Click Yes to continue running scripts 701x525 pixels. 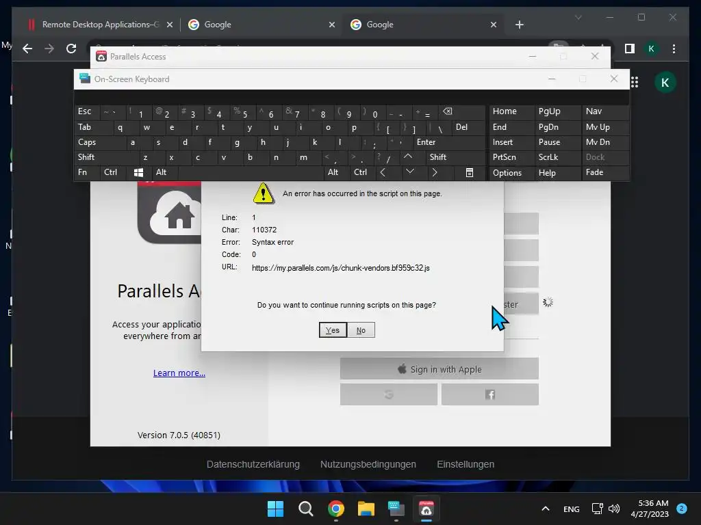click(x=333, y=330)
